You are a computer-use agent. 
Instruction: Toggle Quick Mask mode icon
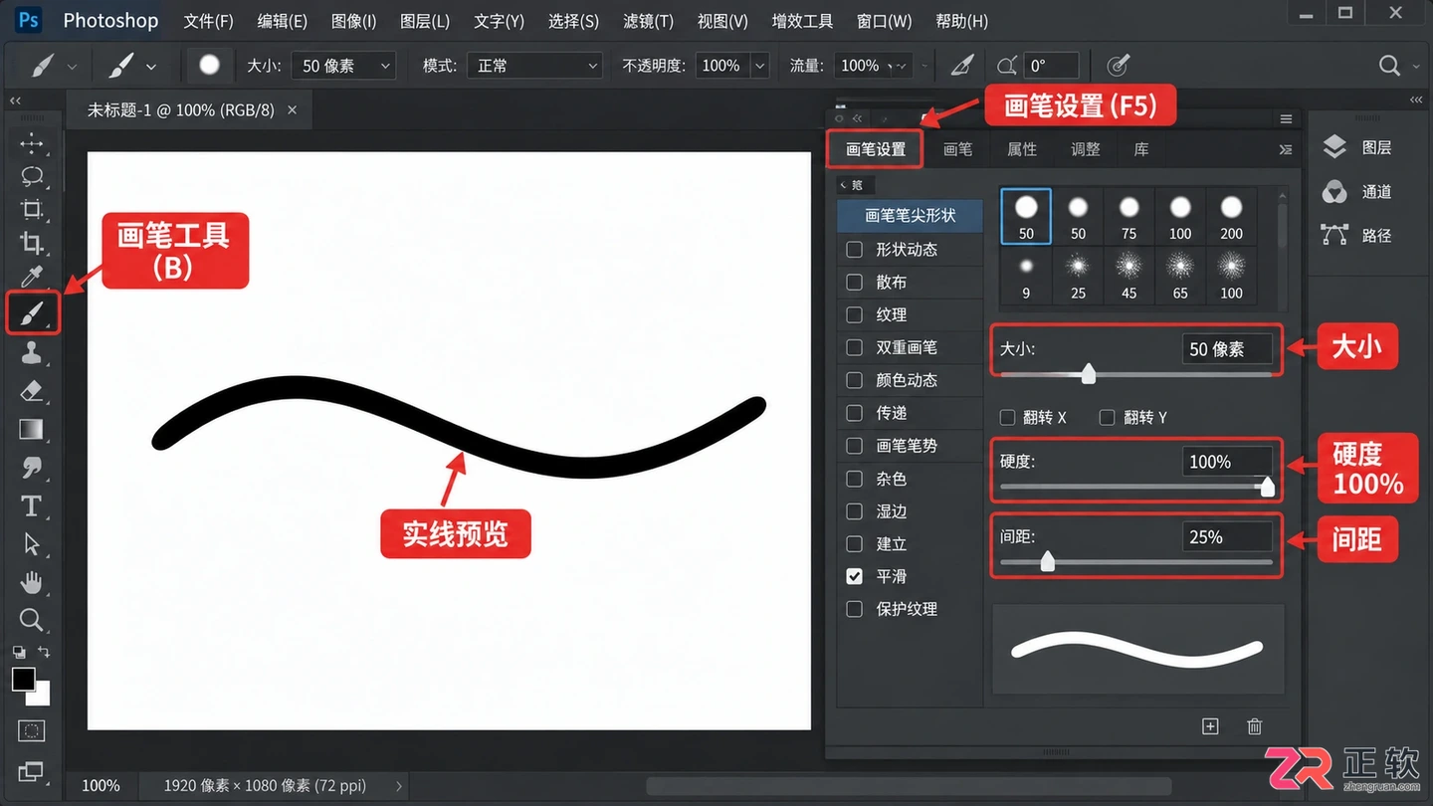pyautogui.click(x=32, y=731)
